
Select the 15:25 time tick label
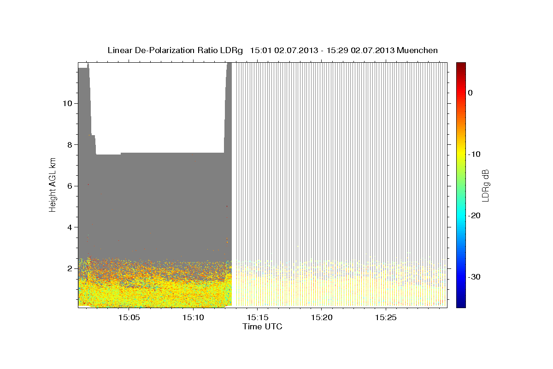[385, 318]
